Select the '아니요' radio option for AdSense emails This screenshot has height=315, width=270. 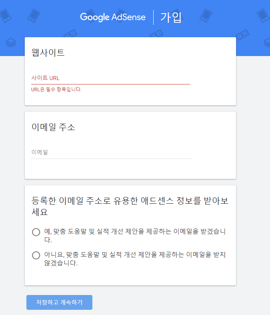pyautogui.click(x=36, y=255)
